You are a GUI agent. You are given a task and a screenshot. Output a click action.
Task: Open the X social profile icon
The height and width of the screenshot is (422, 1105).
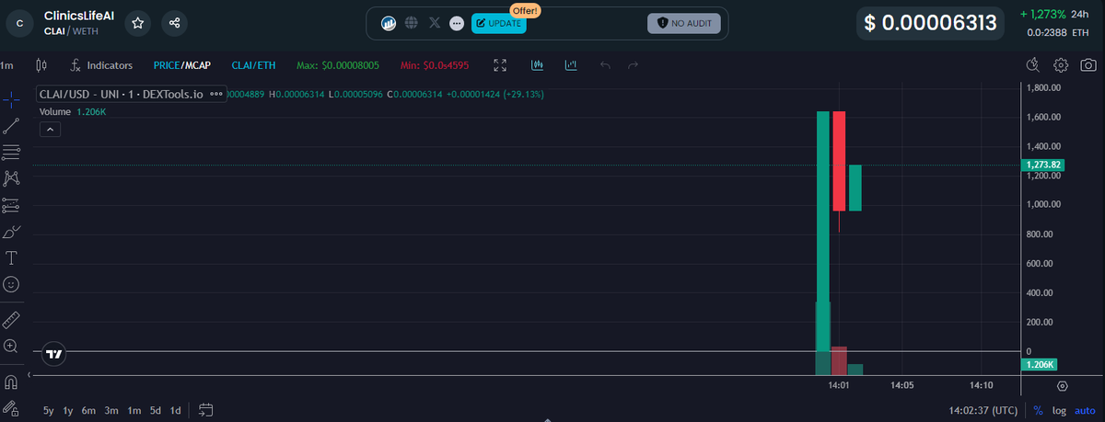435,23
